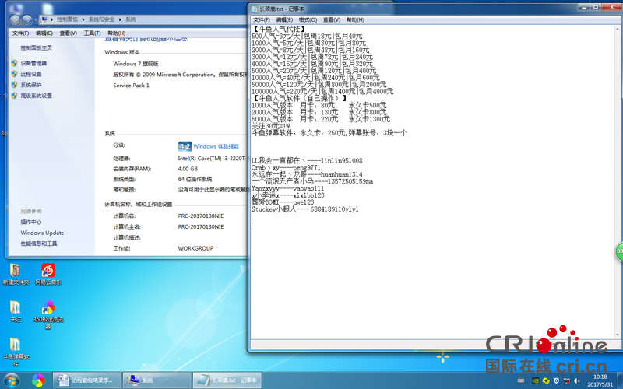Click the shield icon beside 高级系统设置
Screen dimensions: 623x389
[14, 95]
